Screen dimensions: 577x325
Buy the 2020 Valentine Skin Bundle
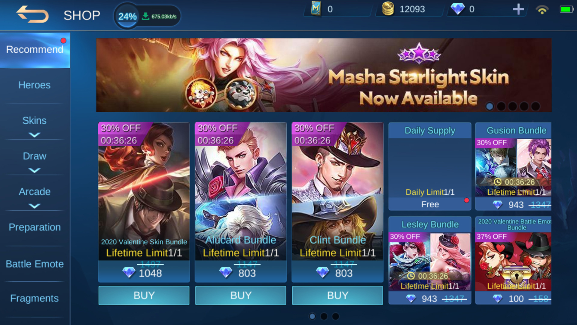click(144, 296)
